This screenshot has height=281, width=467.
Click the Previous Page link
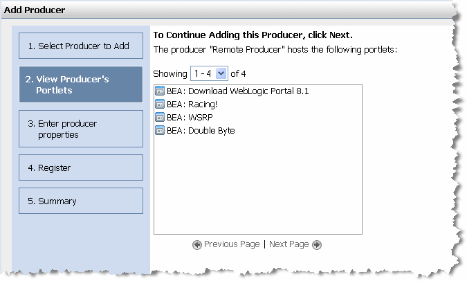232,244
